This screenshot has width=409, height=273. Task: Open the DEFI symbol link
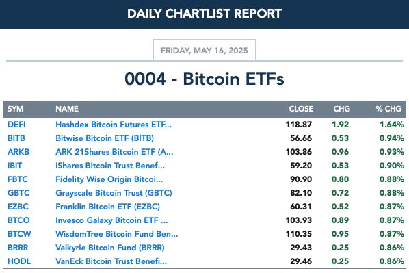16,125
